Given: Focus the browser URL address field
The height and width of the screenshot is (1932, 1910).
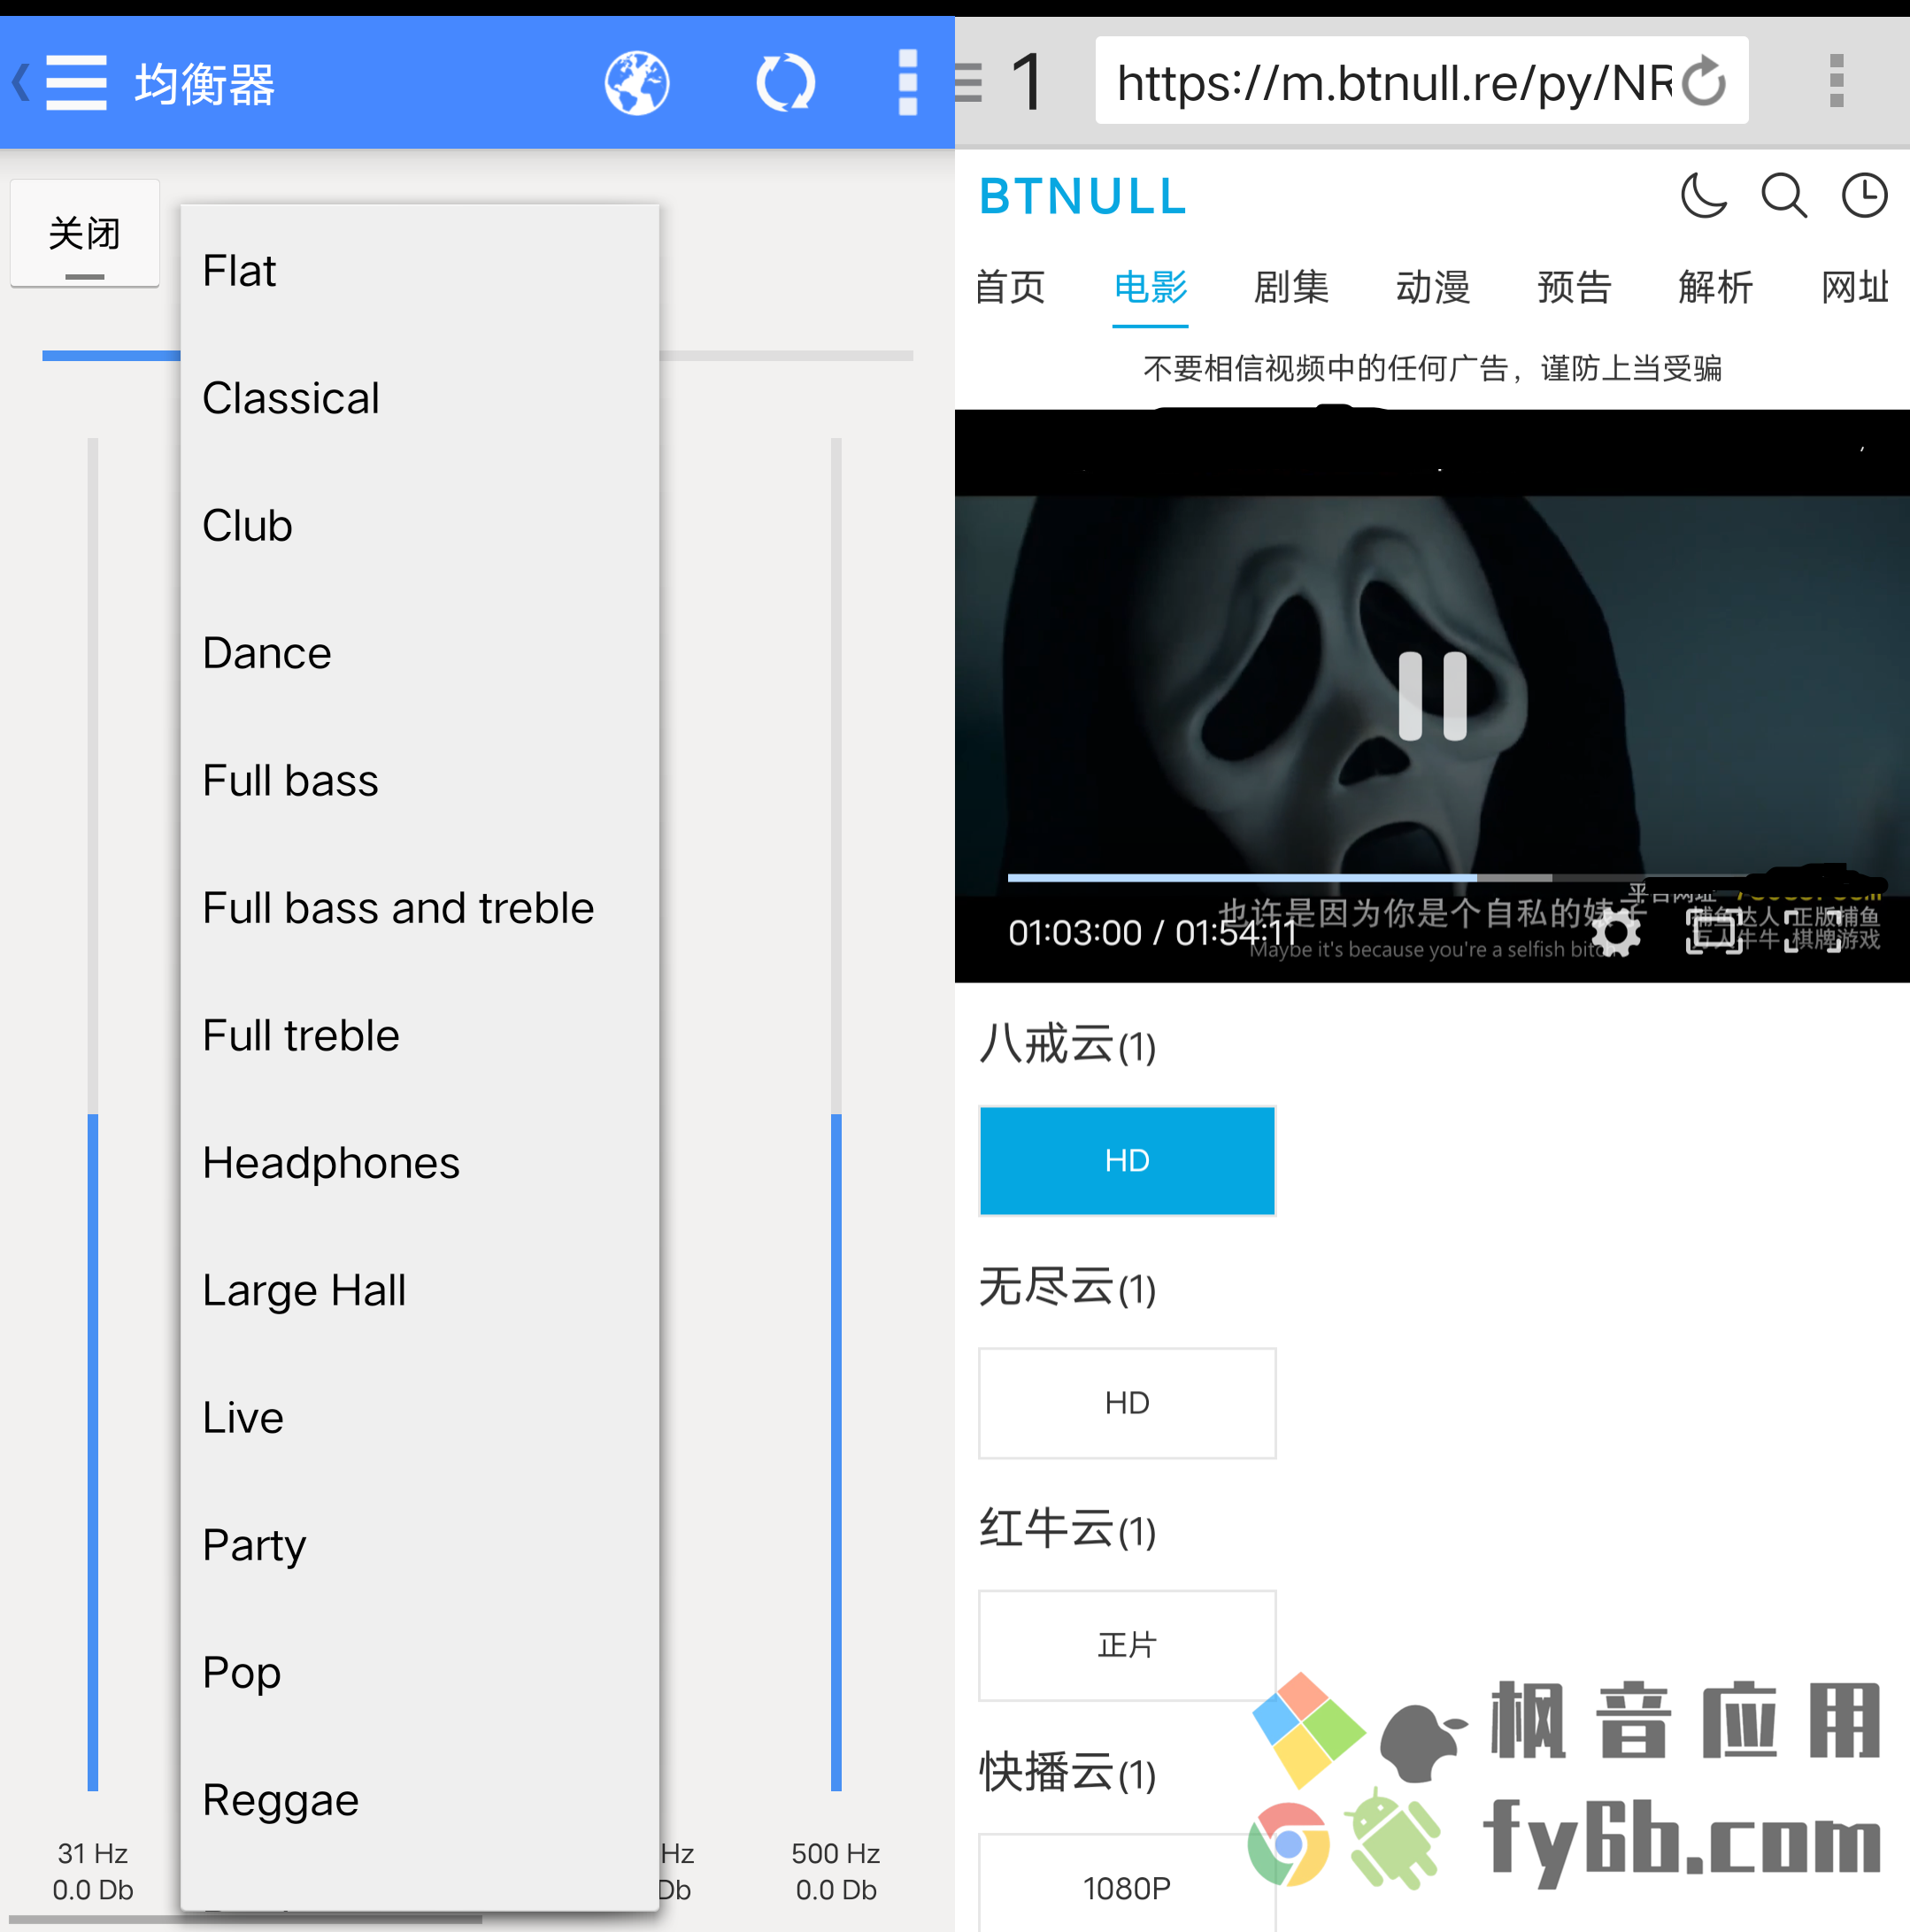Looking at the screenshot, I should [x=1394, y=82].
